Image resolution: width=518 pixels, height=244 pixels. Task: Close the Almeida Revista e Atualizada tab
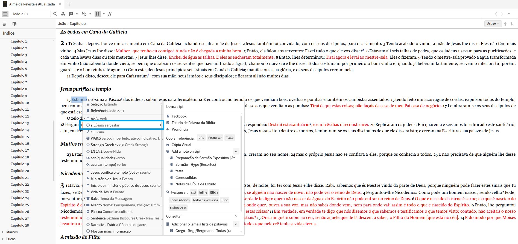60,4
